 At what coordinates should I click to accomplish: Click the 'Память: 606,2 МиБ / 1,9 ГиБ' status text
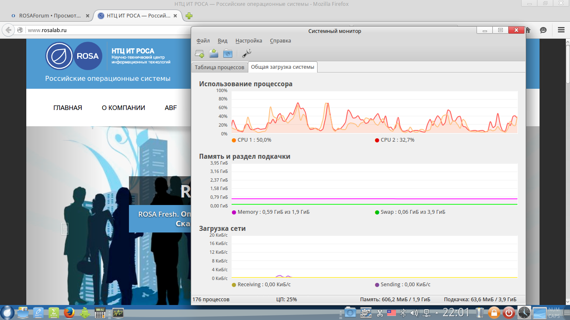(x=395, y=300)
